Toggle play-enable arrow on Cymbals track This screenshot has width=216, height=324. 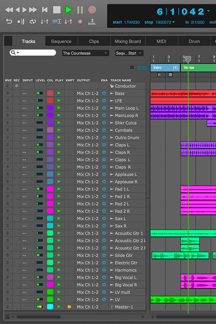click(x=59, y=130)
